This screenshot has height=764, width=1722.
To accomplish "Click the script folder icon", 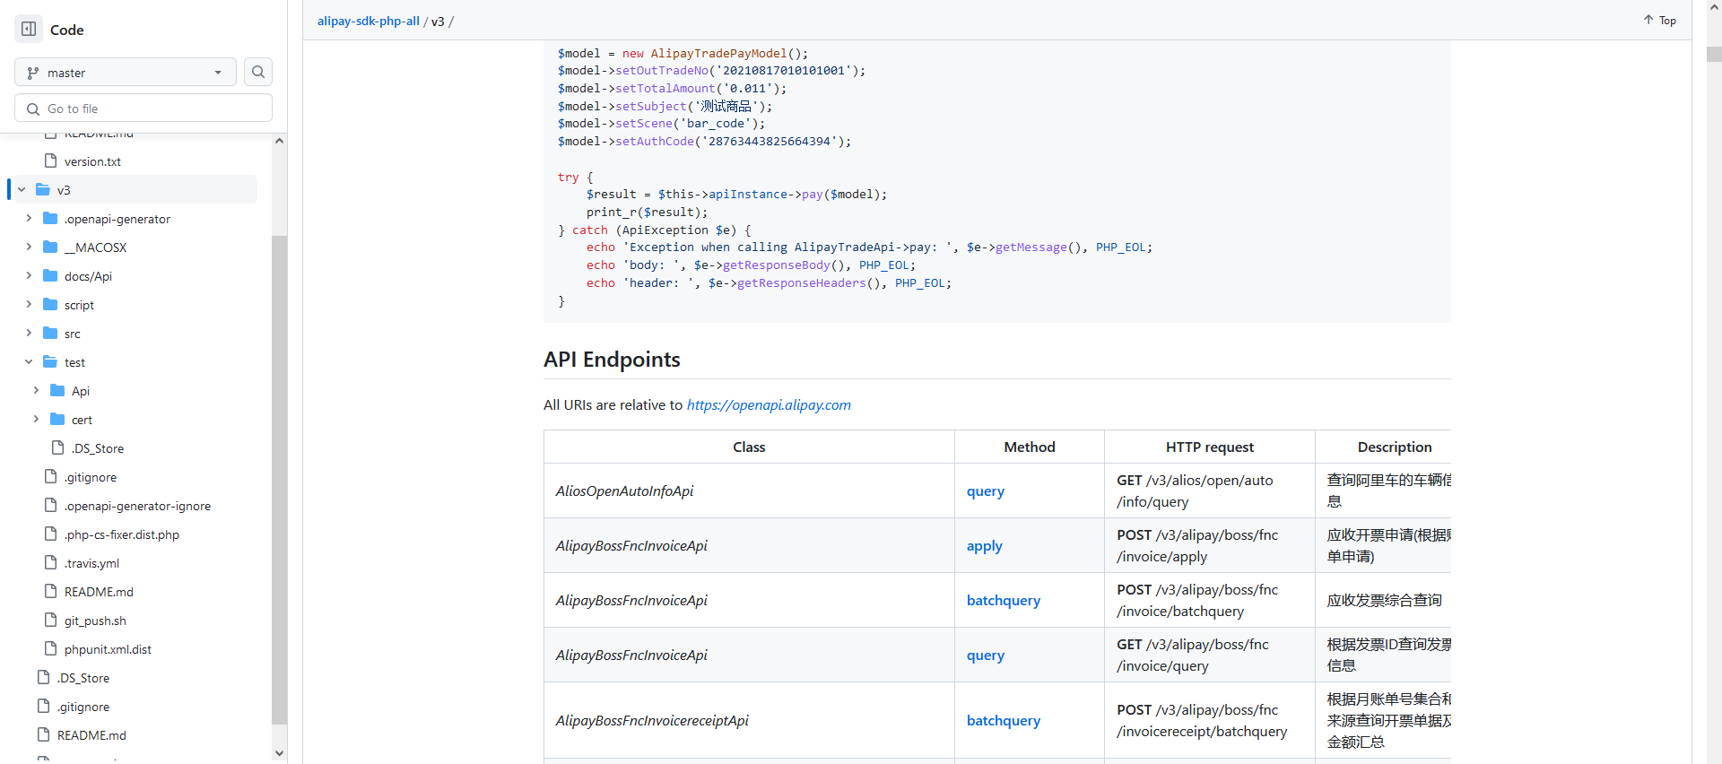I will coord(50,304).
